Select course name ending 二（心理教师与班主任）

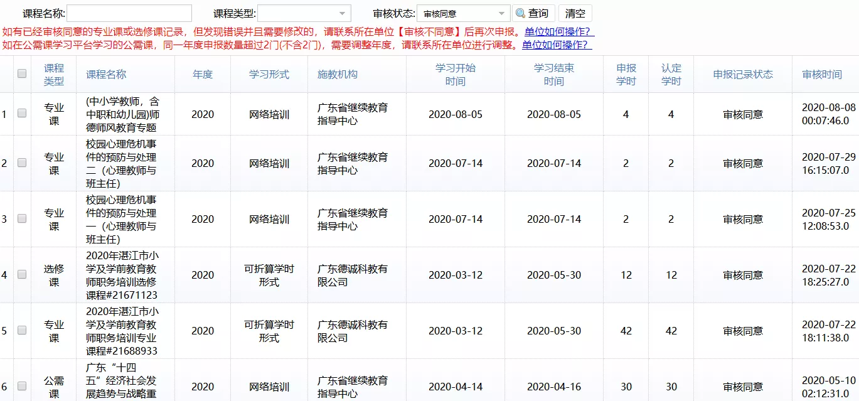[x=121, y=163]
